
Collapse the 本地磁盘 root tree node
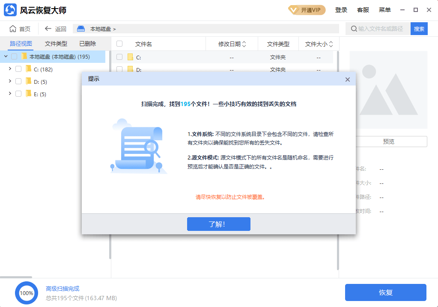[5, 56]
